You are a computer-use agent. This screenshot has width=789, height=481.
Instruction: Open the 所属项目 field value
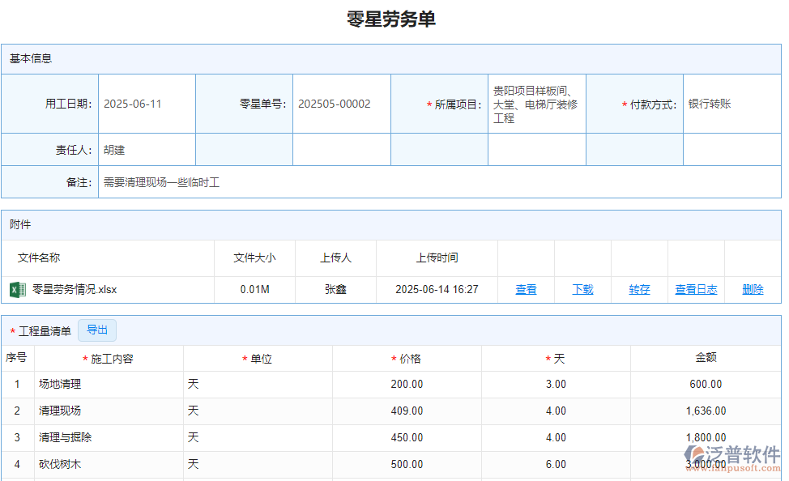(535, 104)
